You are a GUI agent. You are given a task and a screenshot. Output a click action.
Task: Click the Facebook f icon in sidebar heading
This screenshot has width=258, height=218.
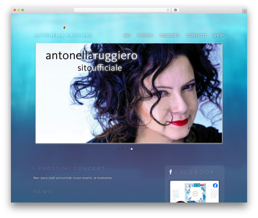(170, 172)
